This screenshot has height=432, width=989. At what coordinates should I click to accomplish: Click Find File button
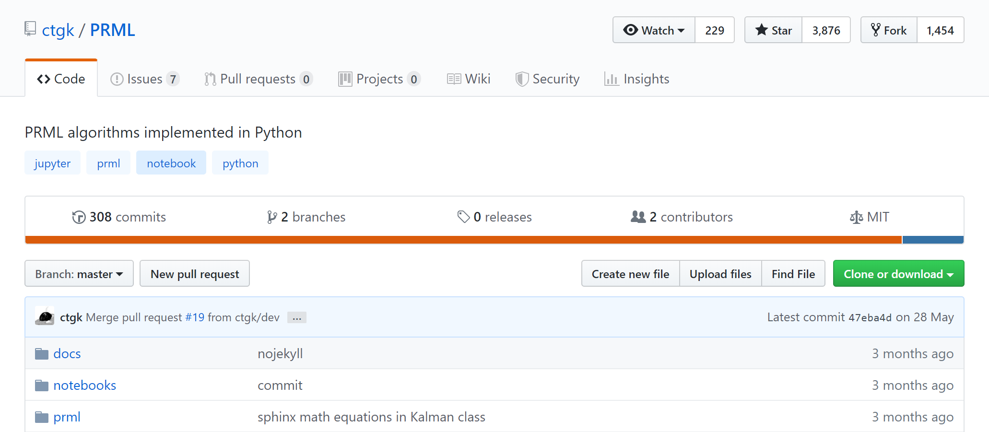point(793,274)
